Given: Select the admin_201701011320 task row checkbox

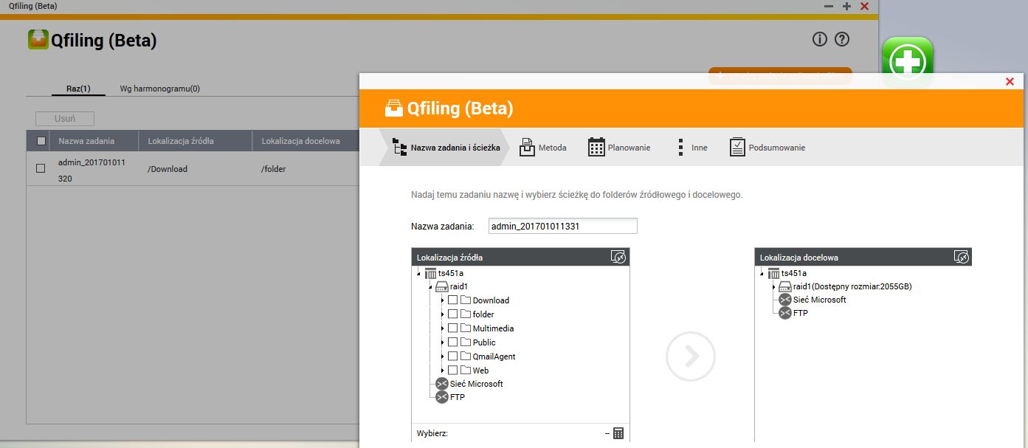Looking at the screenshot, I should tap(41, 168).
